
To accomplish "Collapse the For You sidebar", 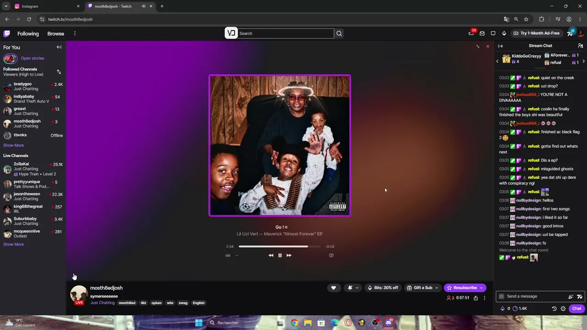I will (59, 47).
